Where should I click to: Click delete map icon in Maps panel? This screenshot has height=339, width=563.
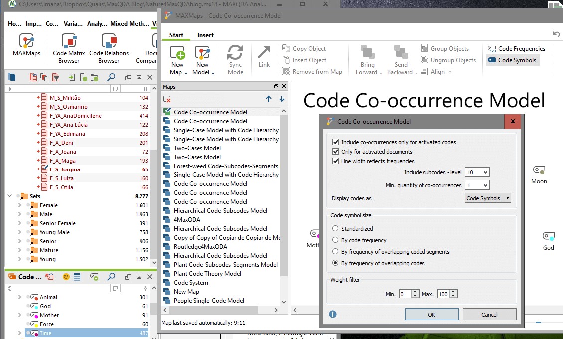click(167, 99)
